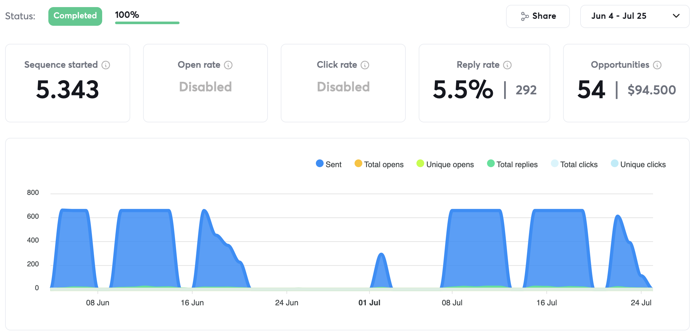Image resolution: width=693 pixels, height=333 pixels.
Task: Click the Click rate info icon
Action: pos(365,65)
